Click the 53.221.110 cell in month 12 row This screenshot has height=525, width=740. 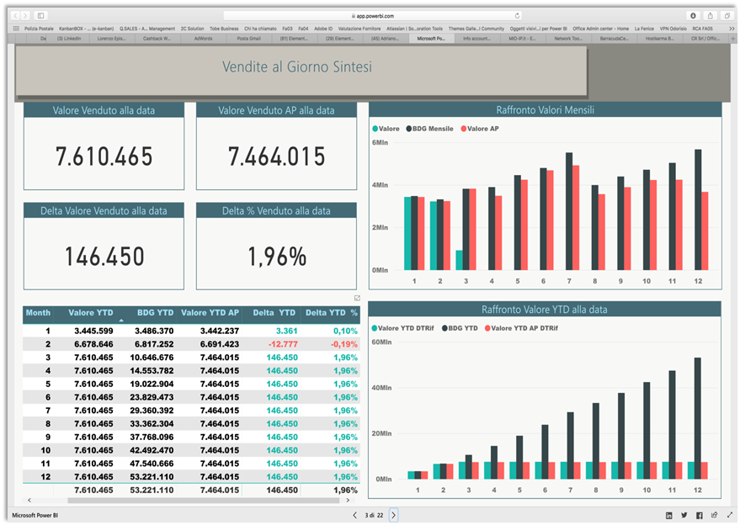pyautogui.click(x=152, y=477)
